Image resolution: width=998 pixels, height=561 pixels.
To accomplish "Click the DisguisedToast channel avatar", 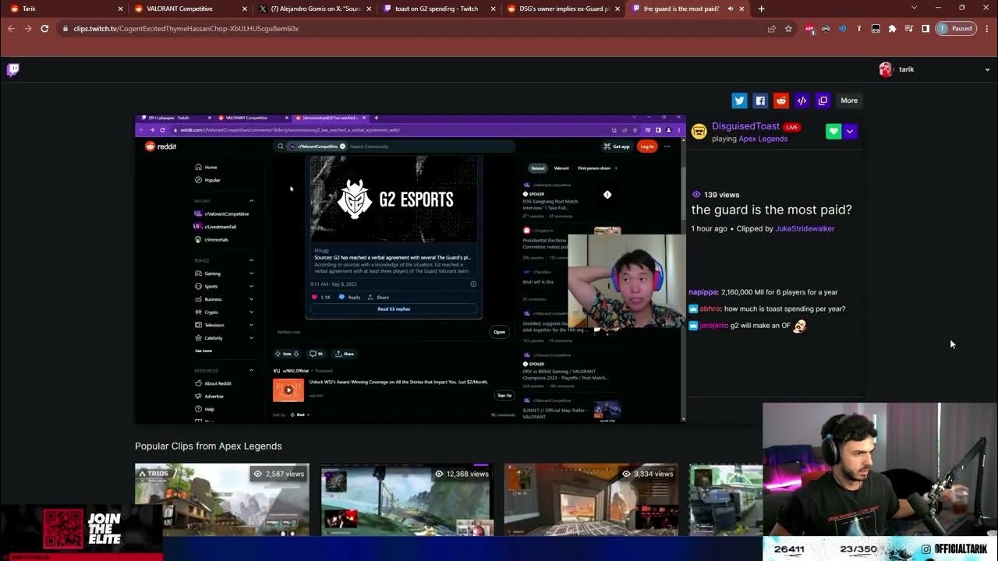I will (699, 132).
